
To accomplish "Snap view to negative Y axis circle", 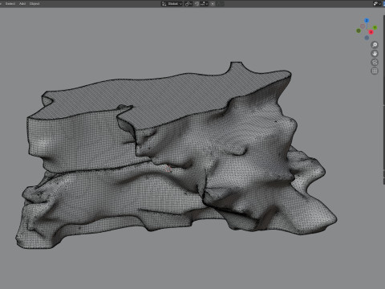I will point(359,31).
